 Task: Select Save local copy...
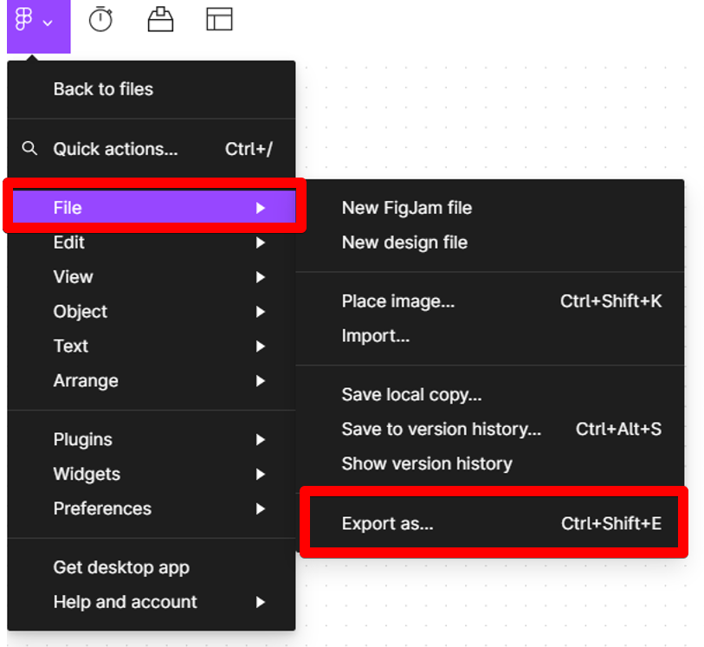411,395
